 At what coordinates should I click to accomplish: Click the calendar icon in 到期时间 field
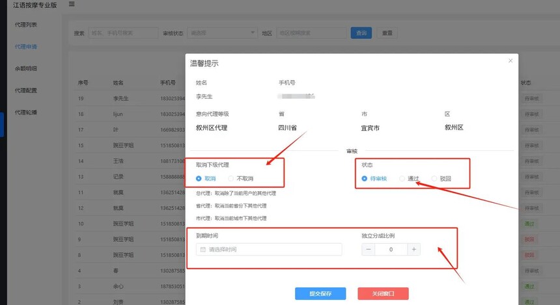pyautogui.click(x=203, y=250)
